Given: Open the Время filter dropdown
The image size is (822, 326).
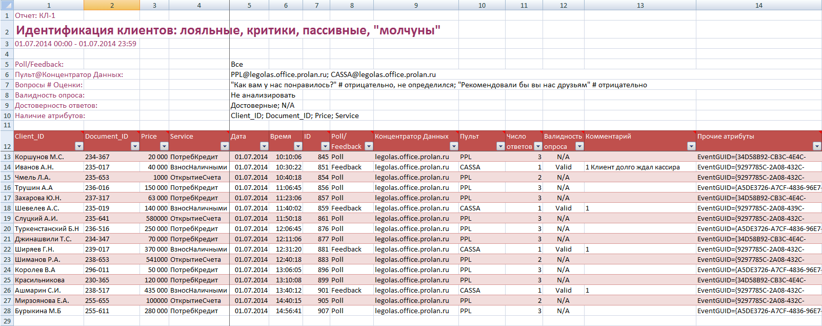Looking at the screenshot, I should (298, 146).
